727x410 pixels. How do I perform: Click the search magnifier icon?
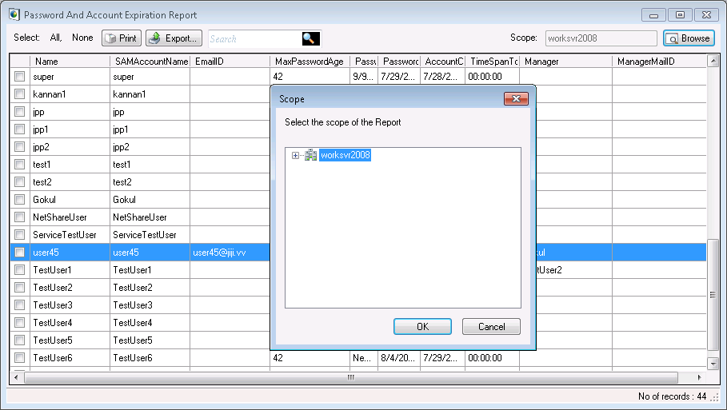(310, 38)
